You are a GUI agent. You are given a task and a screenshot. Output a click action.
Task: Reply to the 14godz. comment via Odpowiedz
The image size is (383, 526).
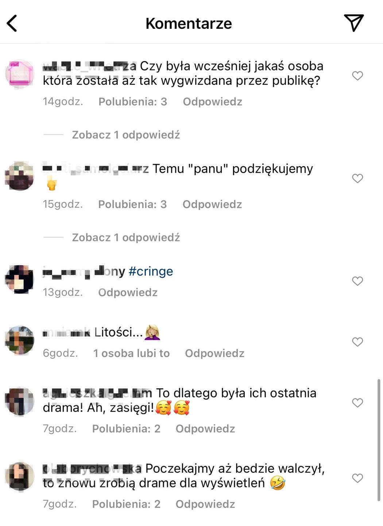[213, 102]
